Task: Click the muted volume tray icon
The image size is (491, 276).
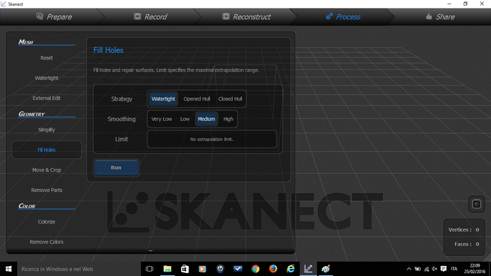Action: point(434,269)
